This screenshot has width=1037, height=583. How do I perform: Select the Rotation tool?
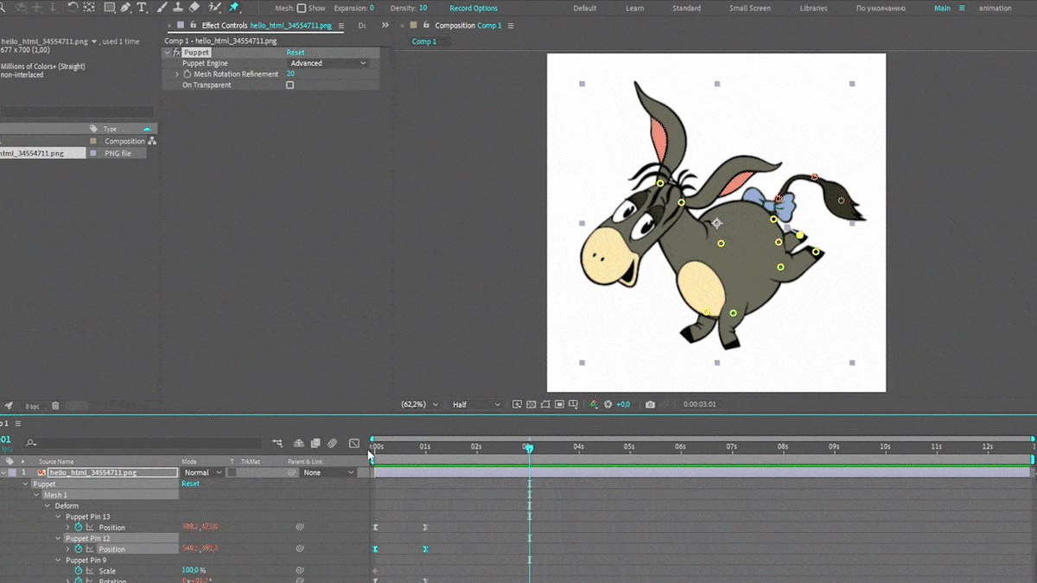point(73,7)
